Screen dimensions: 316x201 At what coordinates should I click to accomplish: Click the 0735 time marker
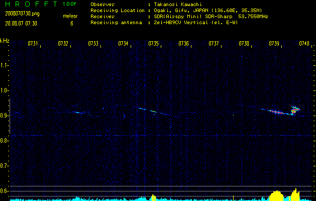pyautogui.click(x=153, y=44)
